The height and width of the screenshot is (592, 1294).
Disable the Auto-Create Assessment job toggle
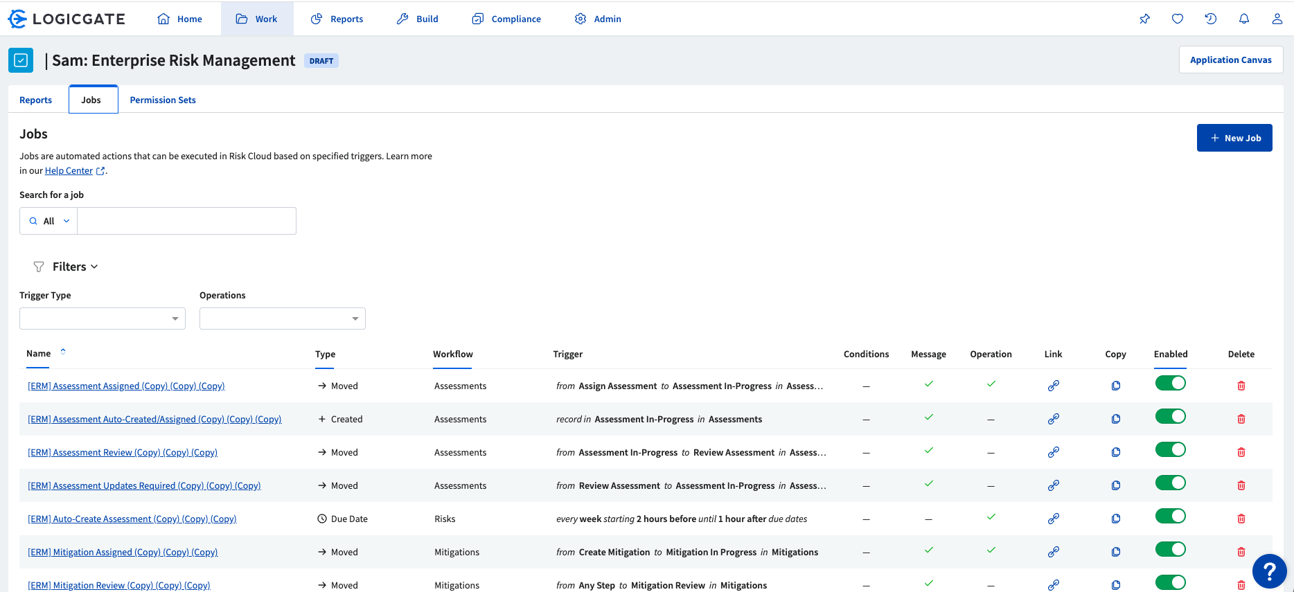pos(1171,516)
